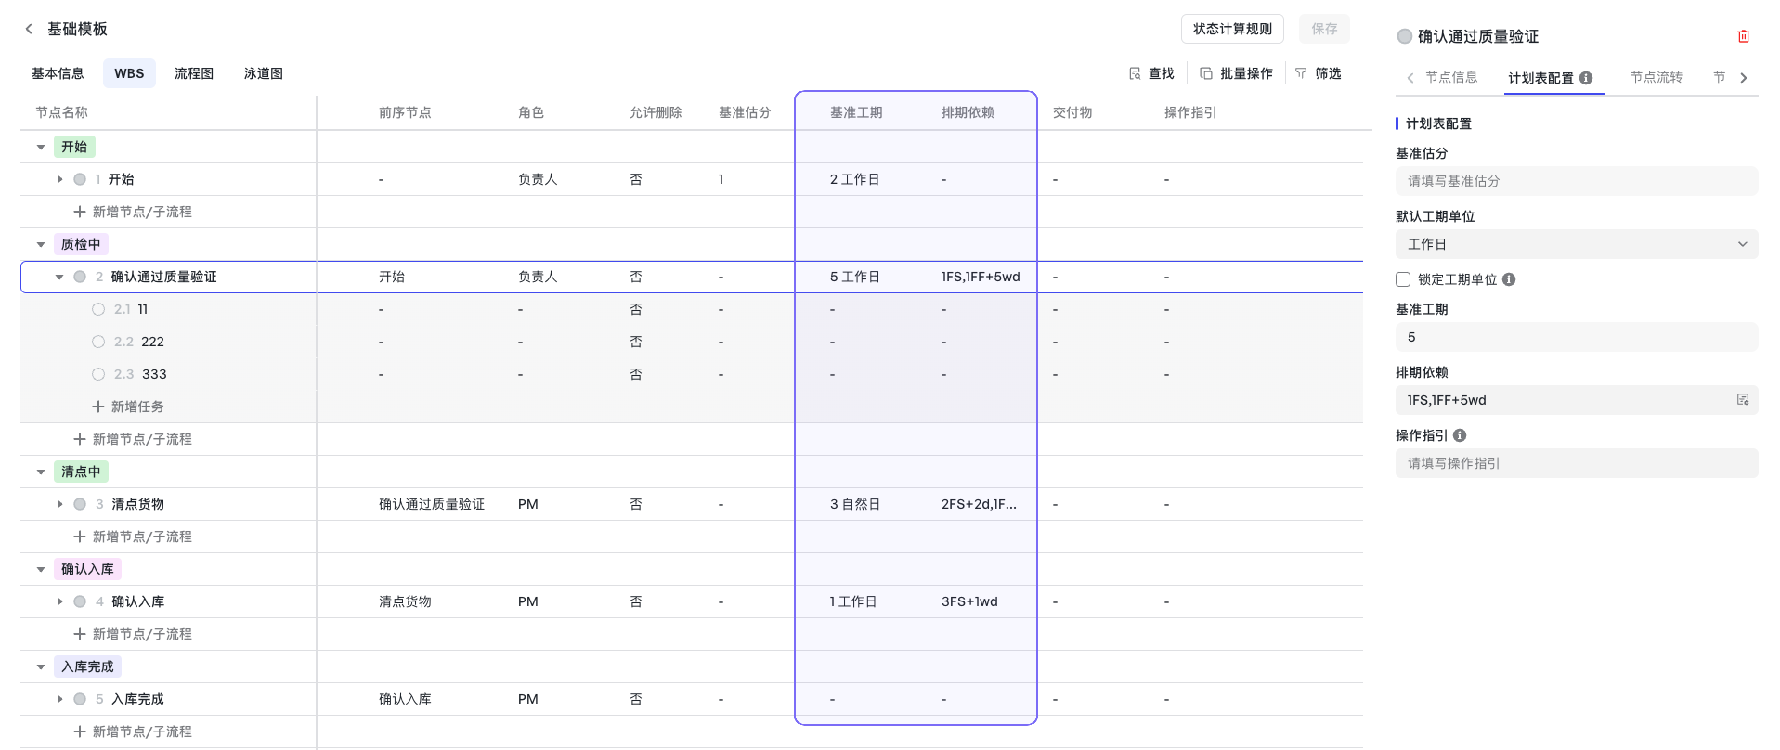Click status circle of 确认通过质量验证 row
1780x750 pixels.
click(80, 277)
